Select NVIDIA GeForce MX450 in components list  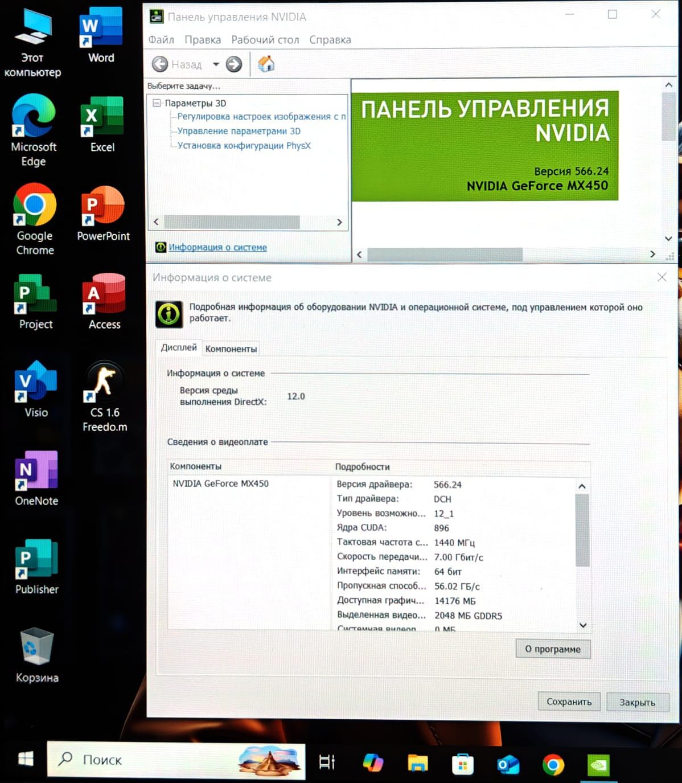[220, 483]
